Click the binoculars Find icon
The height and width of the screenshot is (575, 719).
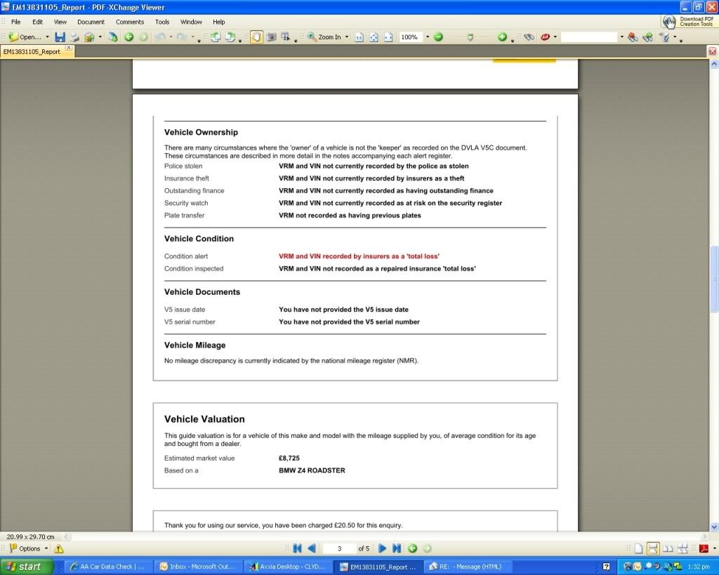tap(529, 37)
